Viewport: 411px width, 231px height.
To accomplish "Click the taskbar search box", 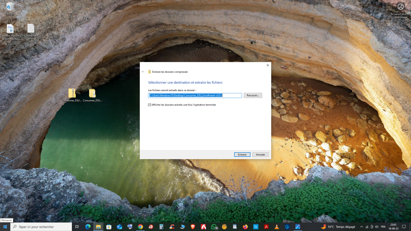I will click(41, 226).
